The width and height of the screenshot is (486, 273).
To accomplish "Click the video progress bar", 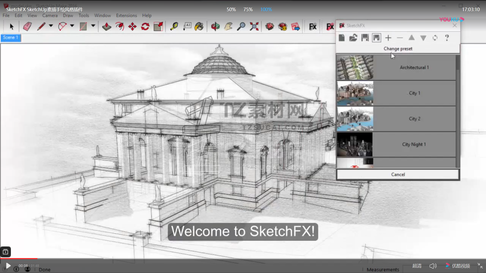I will (x=243, y=258).
